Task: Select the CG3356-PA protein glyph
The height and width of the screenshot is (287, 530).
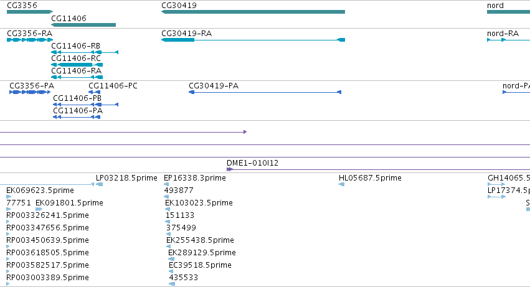Action: click(30, 92)
